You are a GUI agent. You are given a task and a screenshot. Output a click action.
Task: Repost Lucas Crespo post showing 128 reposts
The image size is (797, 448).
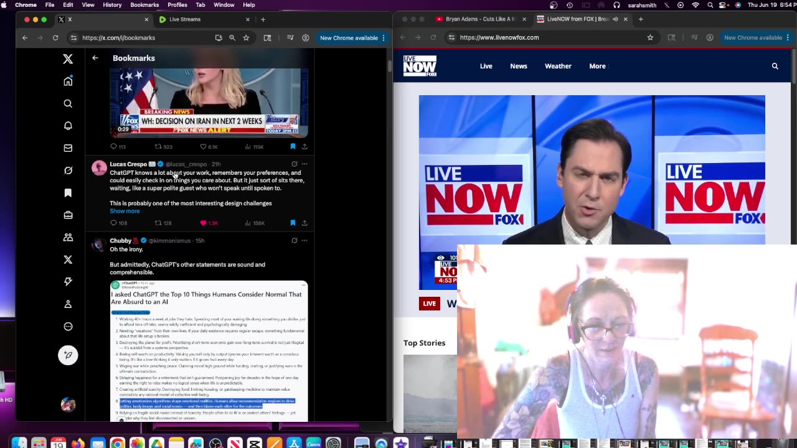(163, 223)
